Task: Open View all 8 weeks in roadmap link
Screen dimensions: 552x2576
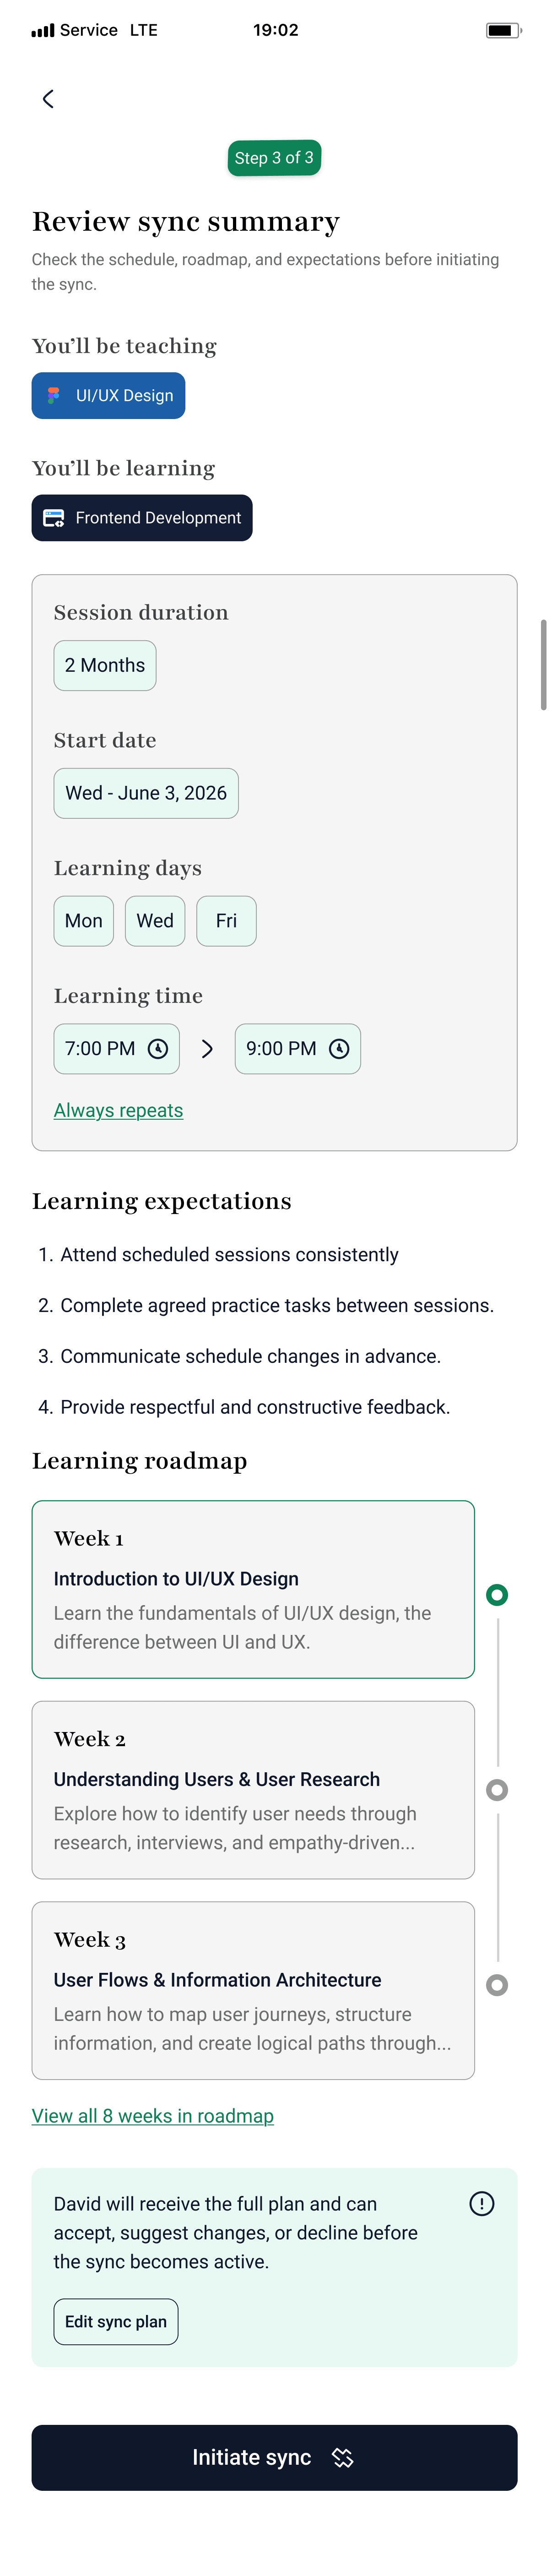Action: [x=153, y=2115]
